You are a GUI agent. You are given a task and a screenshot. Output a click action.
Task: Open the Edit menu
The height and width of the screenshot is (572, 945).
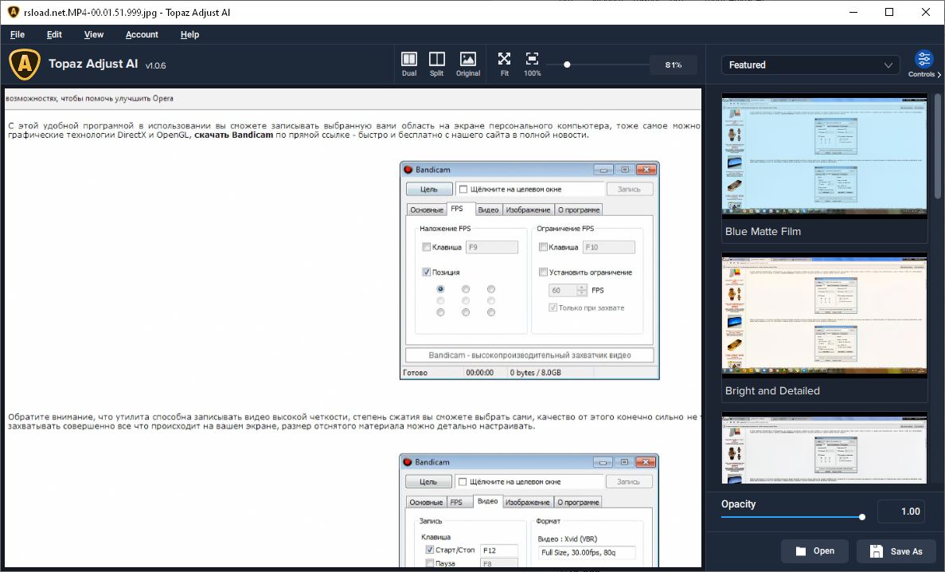click(x=54, y=34)
